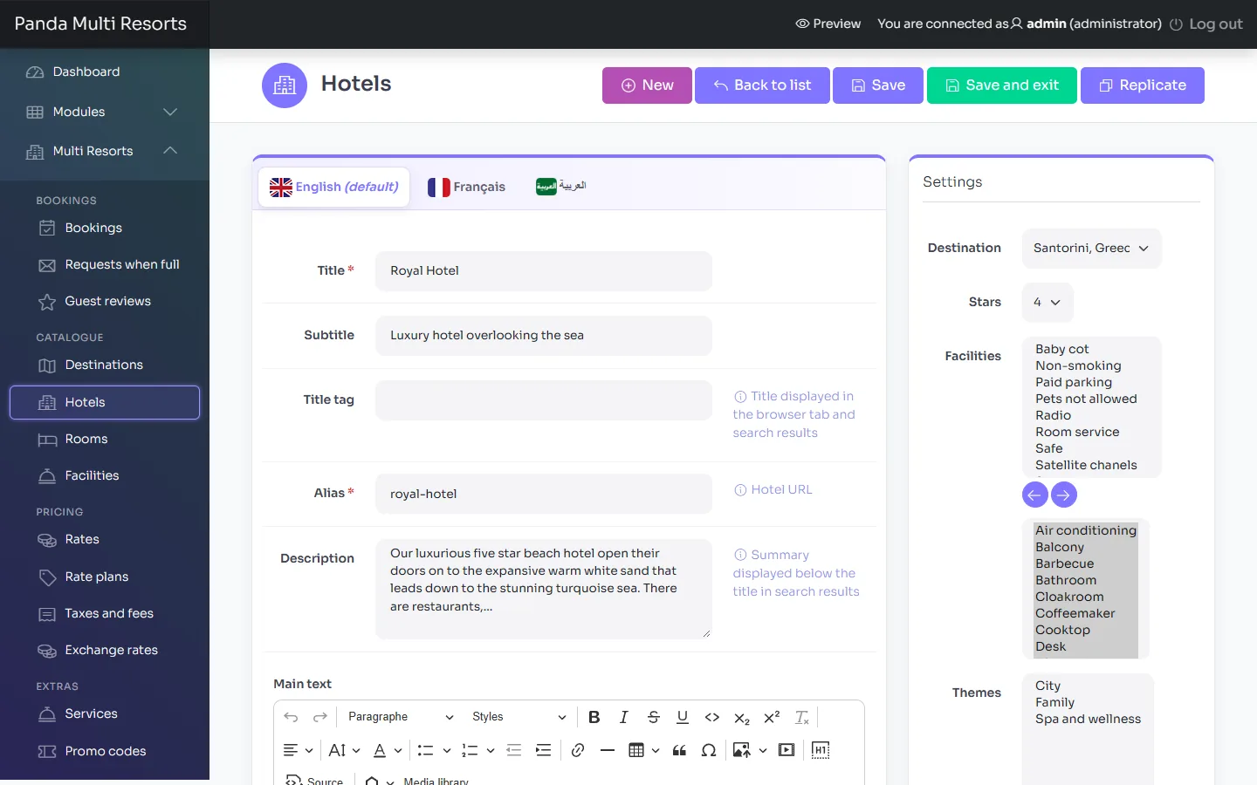Click the empty Title tag field
Image resolution: width=1257 pixels, height=785 pixels.
544,400
